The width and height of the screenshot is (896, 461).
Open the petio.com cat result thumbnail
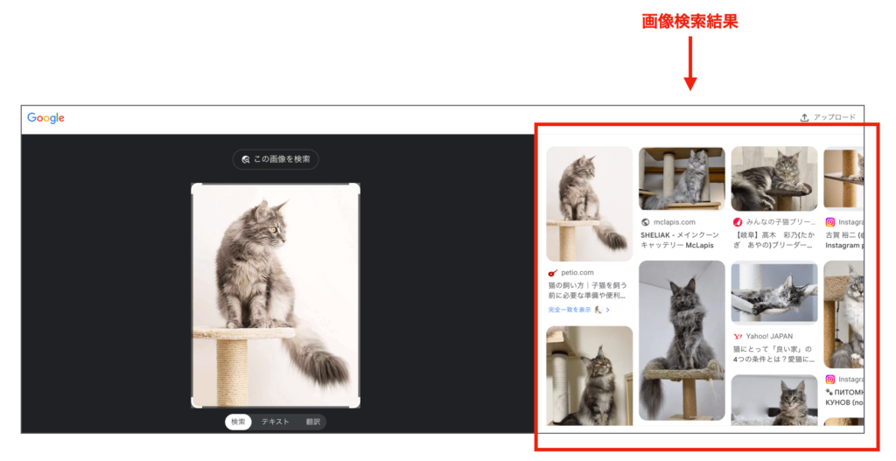point(589,204)
